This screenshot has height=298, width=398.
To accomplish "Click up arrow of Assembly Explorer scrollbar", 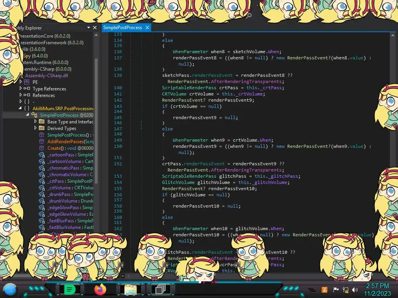I will [x=96, y=35].
